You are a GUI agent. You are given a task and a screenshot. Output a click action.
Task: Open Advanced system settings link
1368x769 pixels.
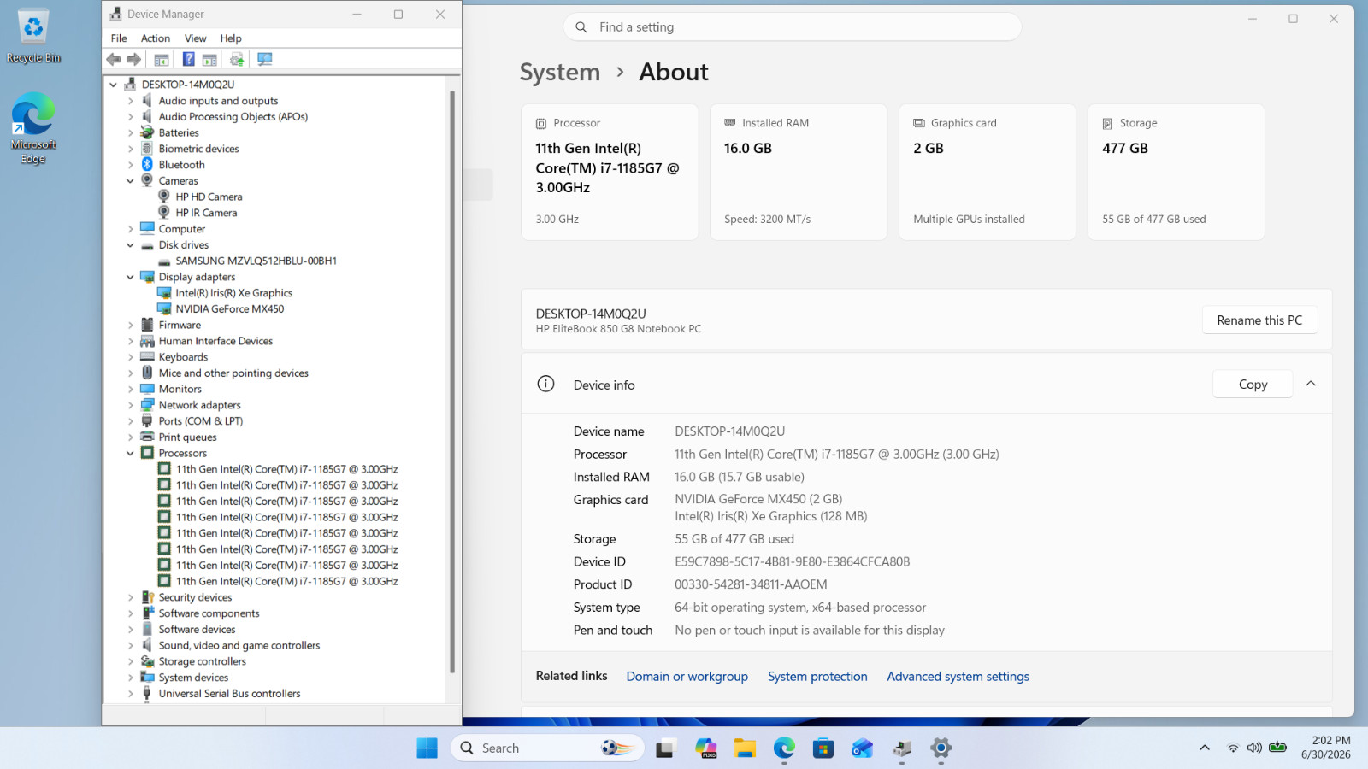click(x=958, y=677)
